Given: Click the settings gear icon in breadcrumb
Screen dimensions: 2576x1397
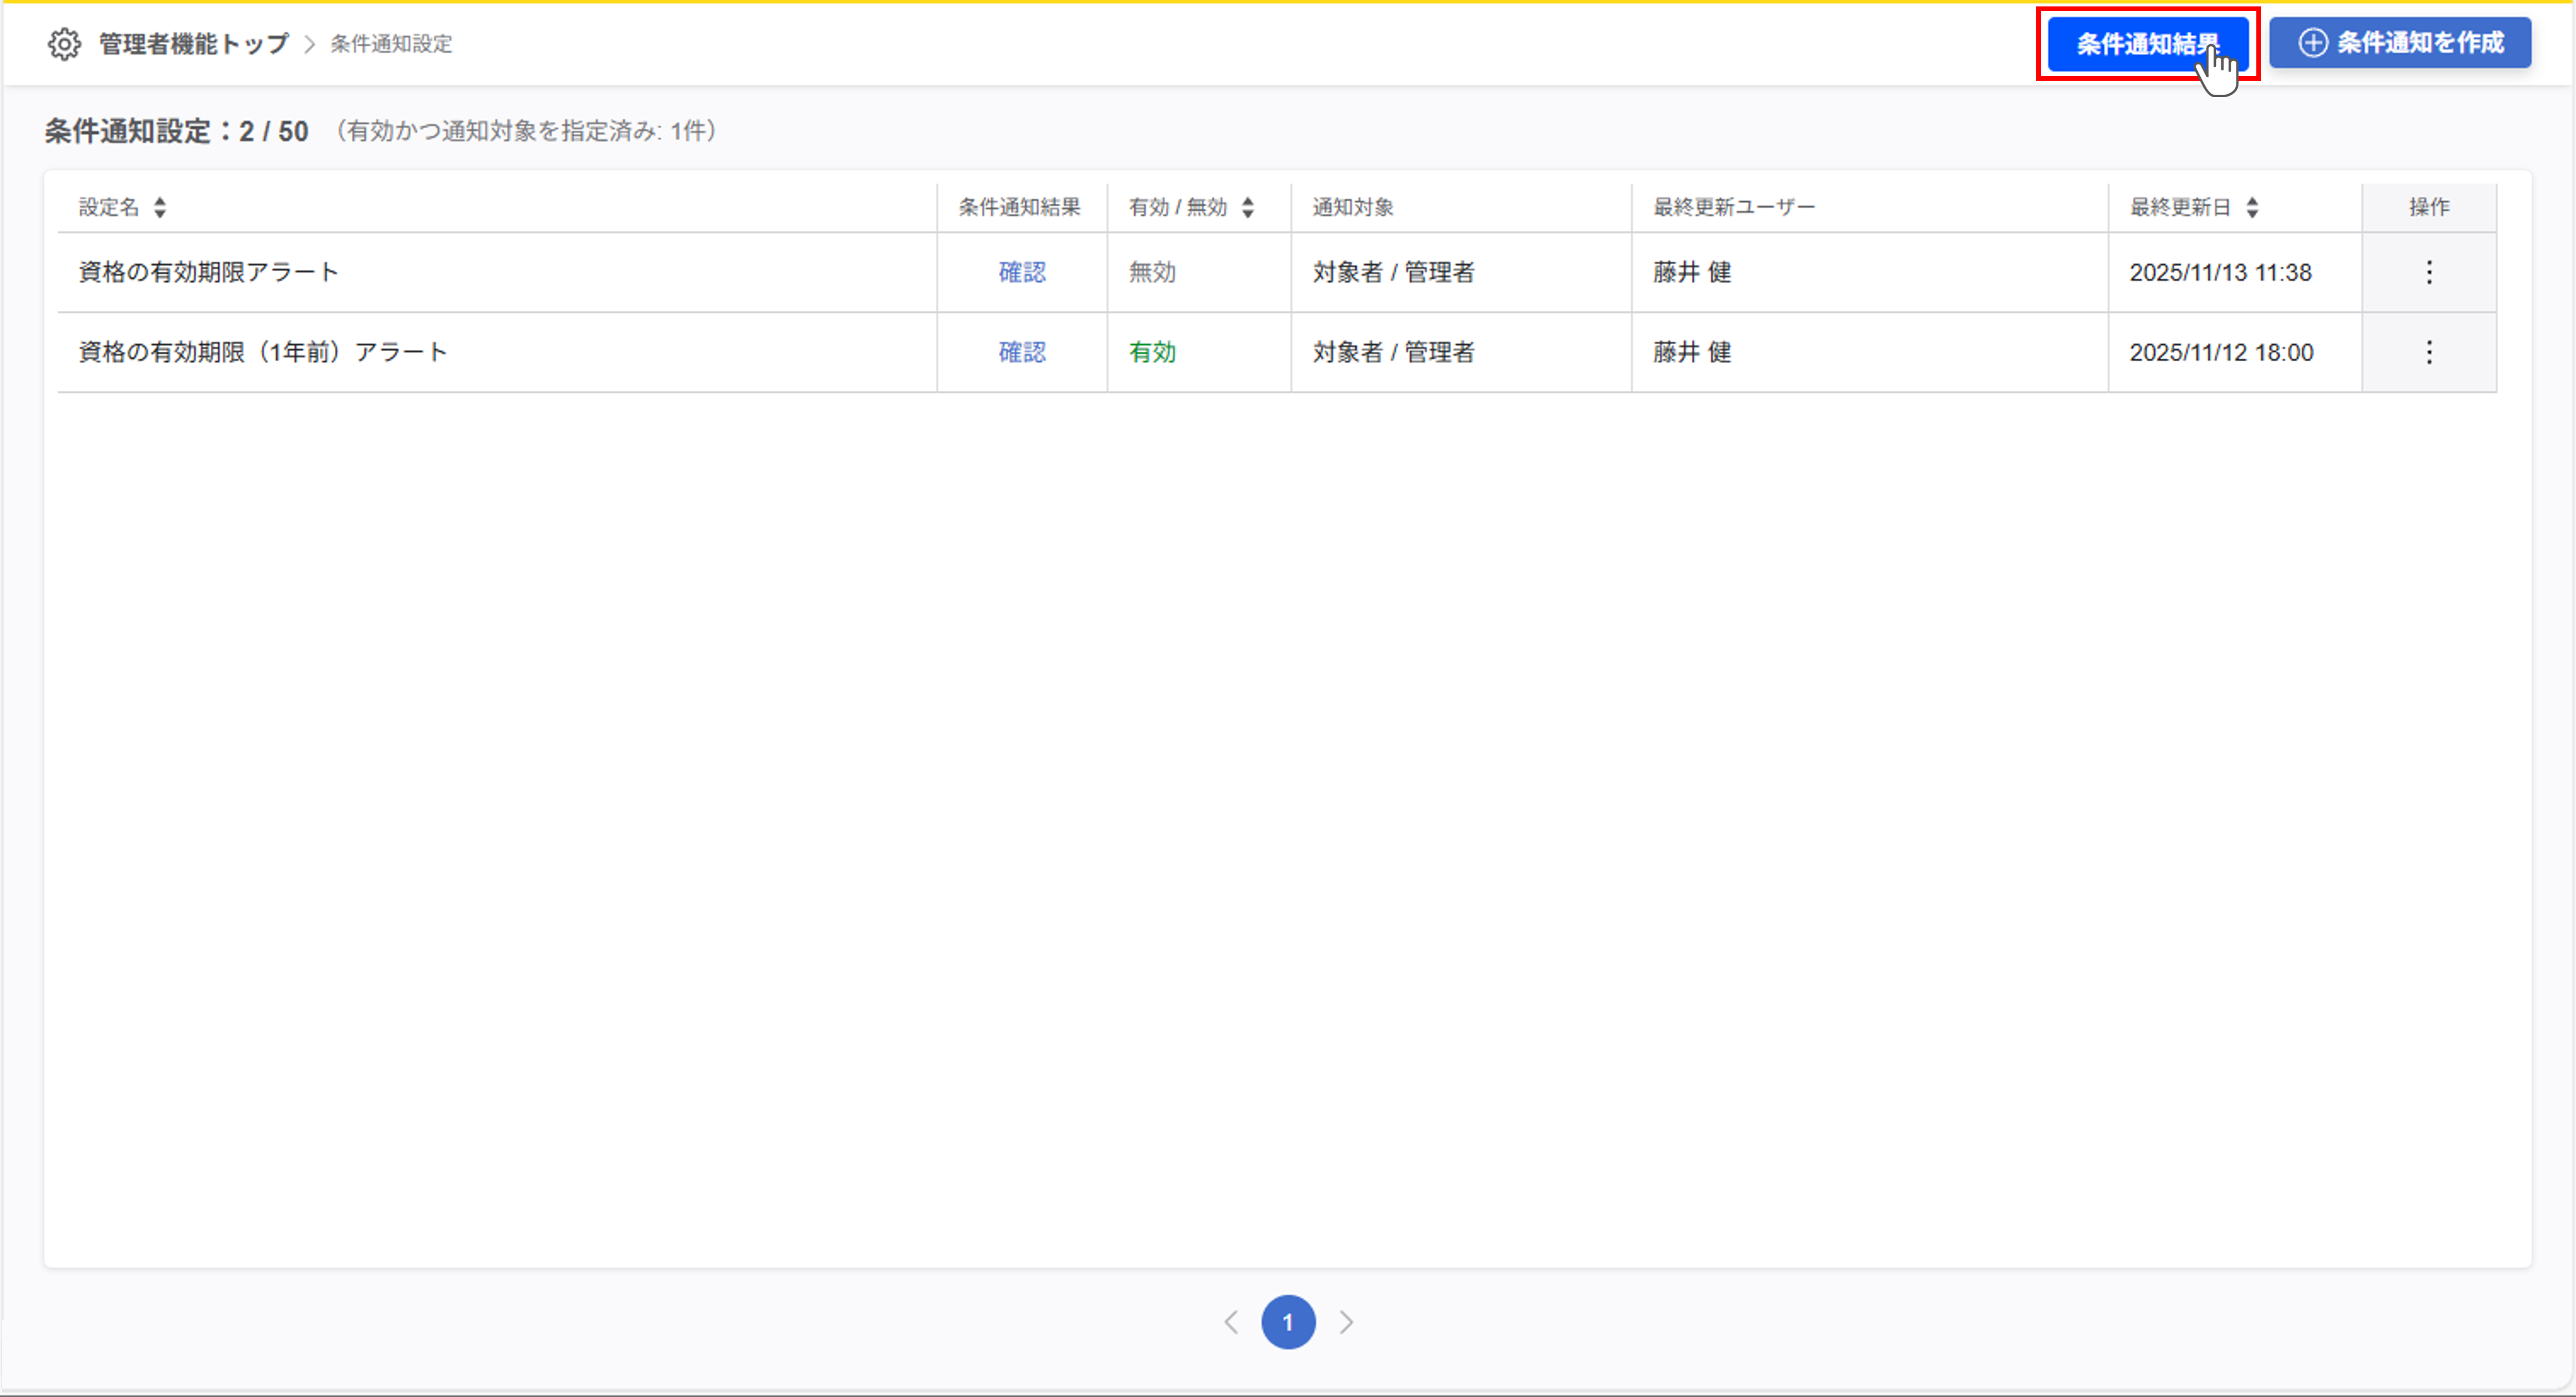Looking at the screenshot, I should tap(64, 44).
